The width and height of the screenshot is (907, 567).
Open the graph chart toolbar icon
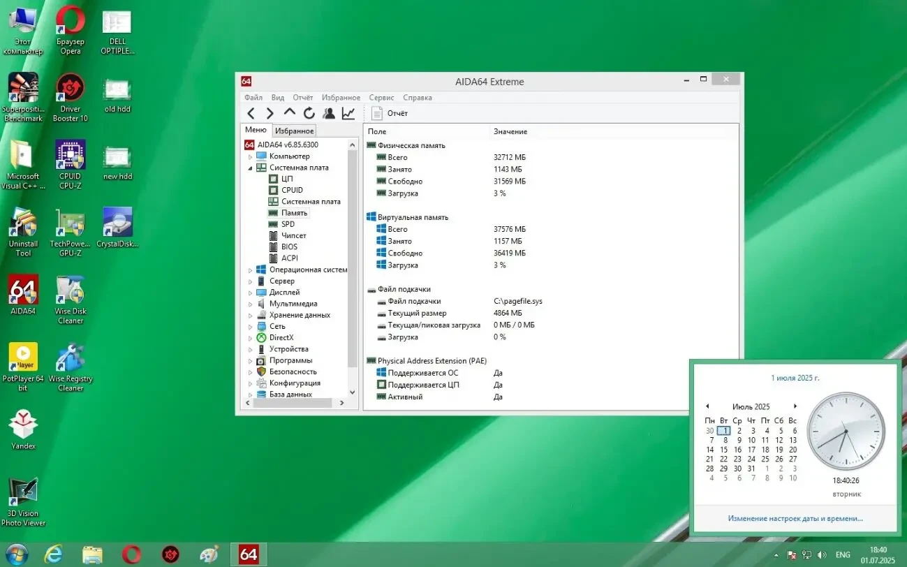(x=348, y=113)
